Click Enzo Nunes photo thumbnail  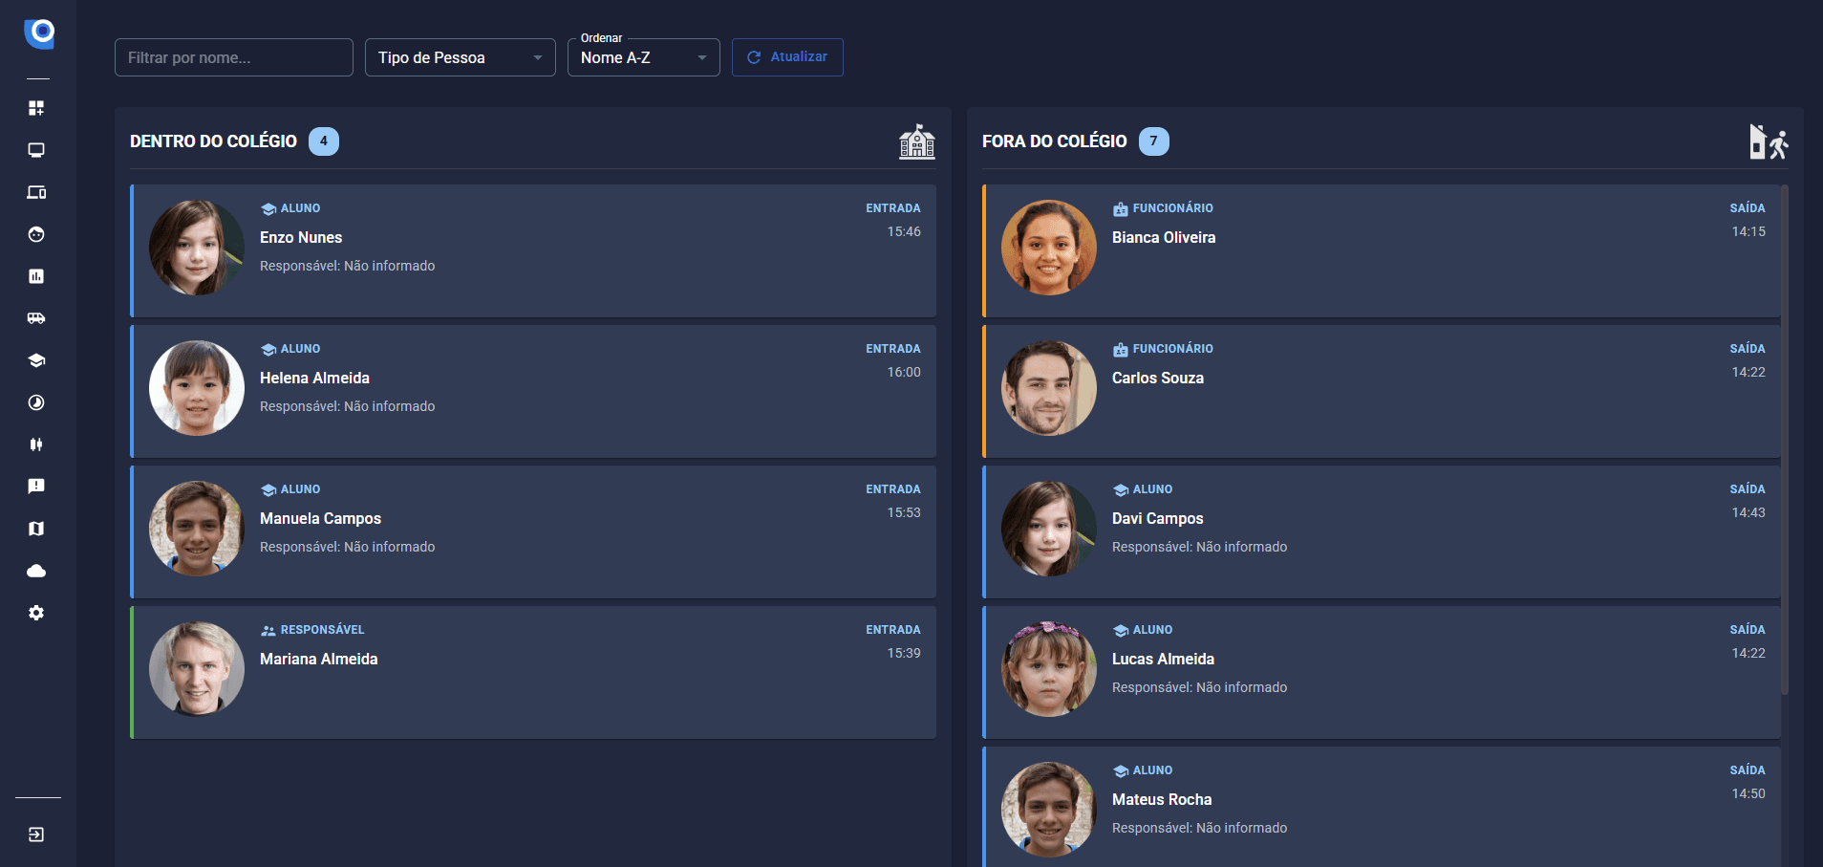point(197,248)
